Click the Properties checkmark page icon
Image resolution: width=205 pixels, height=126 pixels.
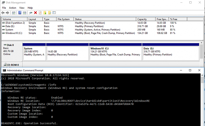tap(40, 12)
